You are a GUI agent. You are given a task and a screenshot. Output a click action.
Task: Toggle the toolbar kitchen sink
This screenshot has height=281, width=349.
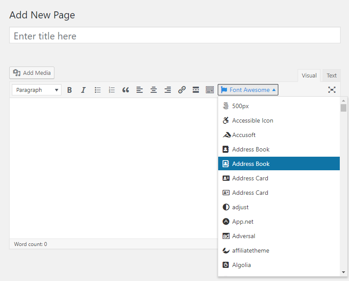click(x=210, y=90)
